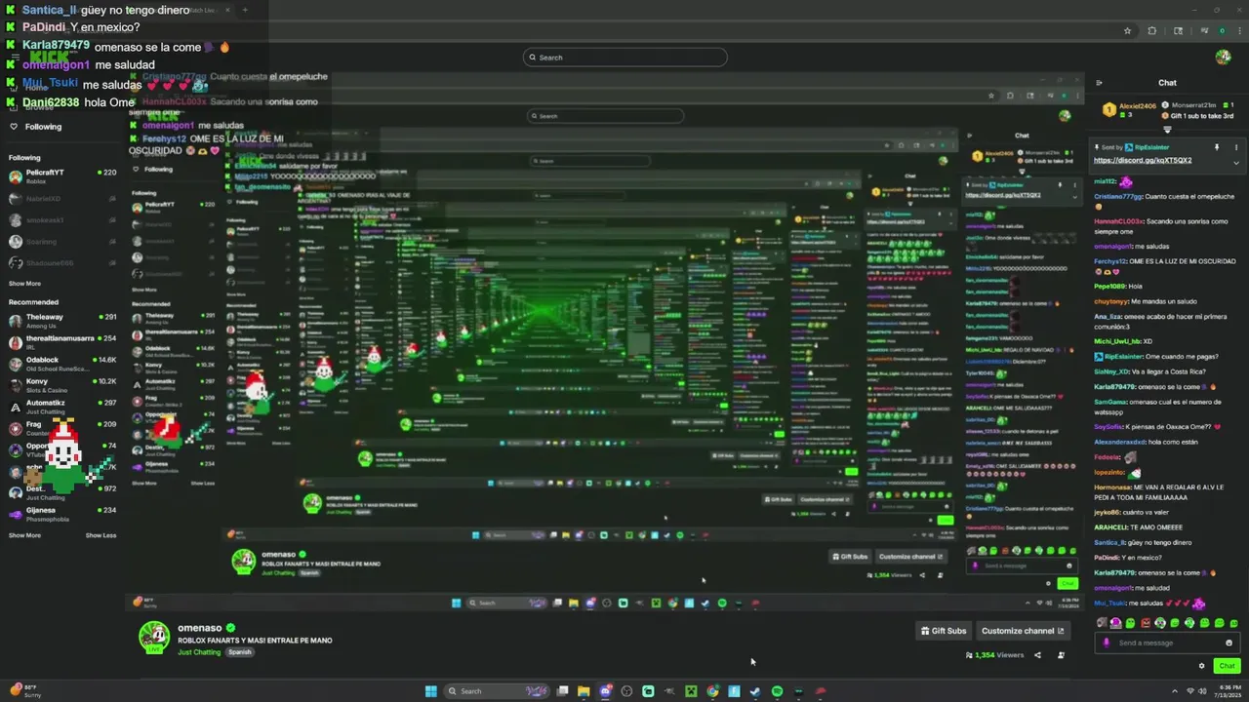The width and height of the screenshot is (1249, 702).
Task: Open Minecraft creeper icon in taskbar
Action: tap(691, 691)
